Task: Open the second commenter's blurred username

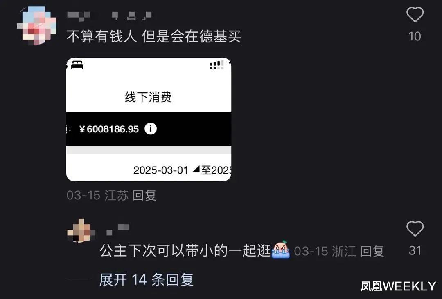Action: pyautogui.click(x=117, y=229)
